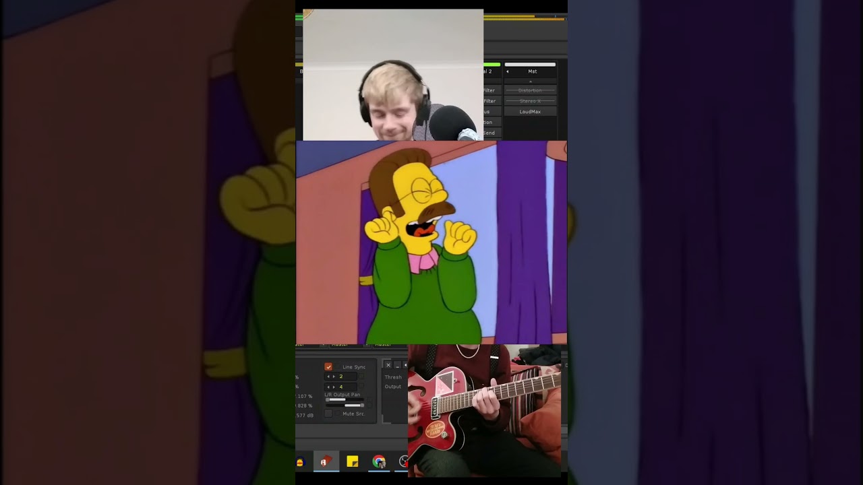Adjust the lower L/R Output Pan slider
Screen dimensions: 863x485
point(345,406)
